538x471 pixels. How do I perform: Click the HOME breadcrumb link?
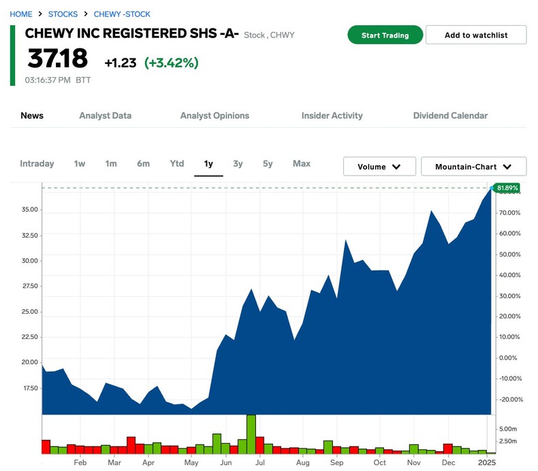point(20,14)
